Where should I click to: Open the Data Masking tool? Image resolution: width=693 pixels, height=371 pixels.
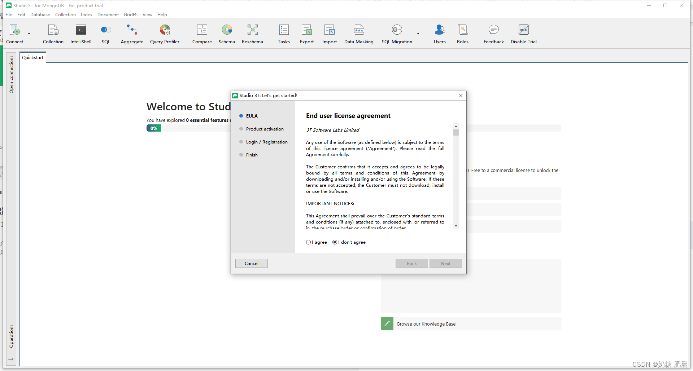(x=359, y=34)
